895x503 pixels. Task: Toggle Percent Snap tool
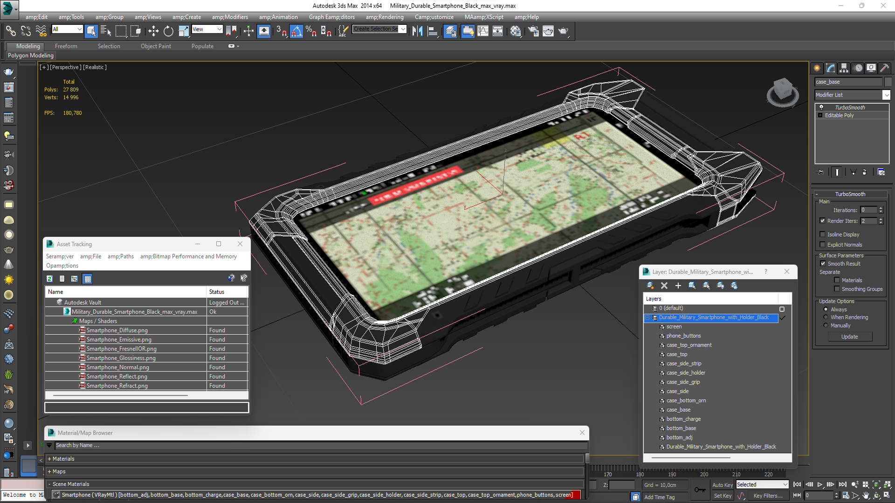(311, 31)
